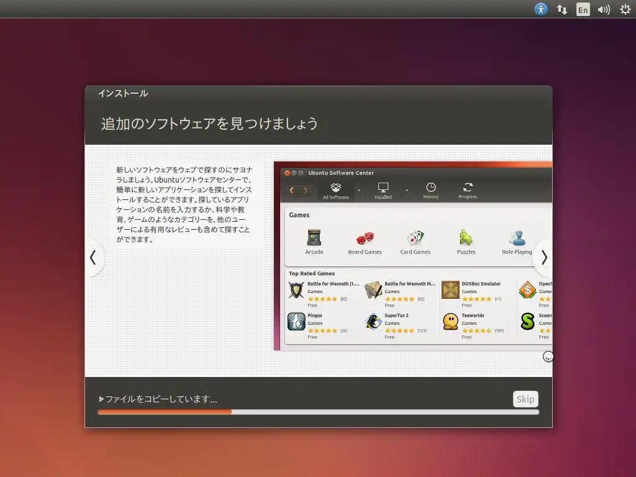This screenshot has width=636, height=477.
Task: Click the Progress icon in the slideshow
Action: click(x=468, y=191)
